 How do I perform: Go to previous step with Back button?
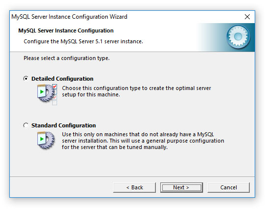tap(134, 187)
